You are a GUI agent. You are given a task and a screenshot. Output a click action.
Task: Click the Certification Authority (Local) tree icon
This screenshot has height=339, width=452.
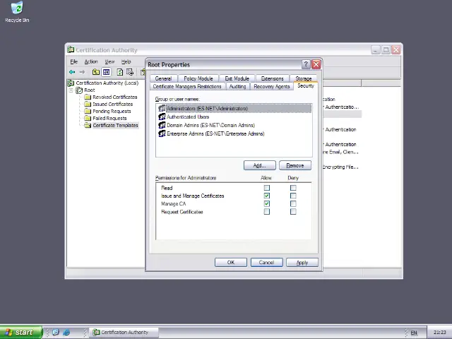point(71,83)
